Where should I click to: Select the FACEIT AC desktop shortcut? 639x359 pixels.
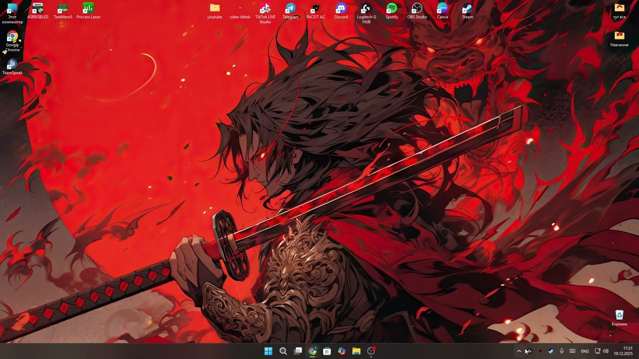coord(316,11)
